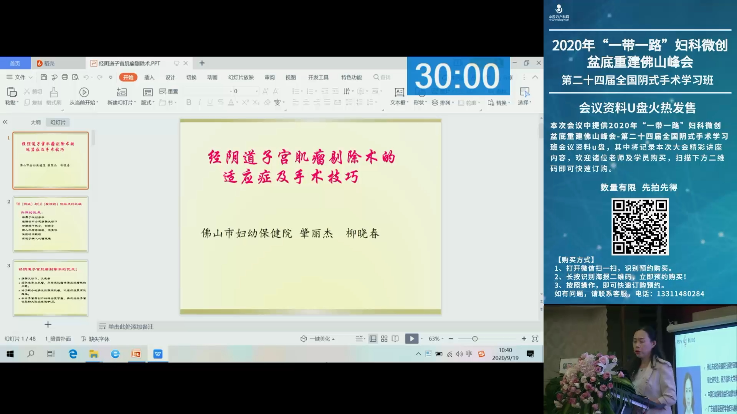Toggle normal view mode button

pos(373,339)
